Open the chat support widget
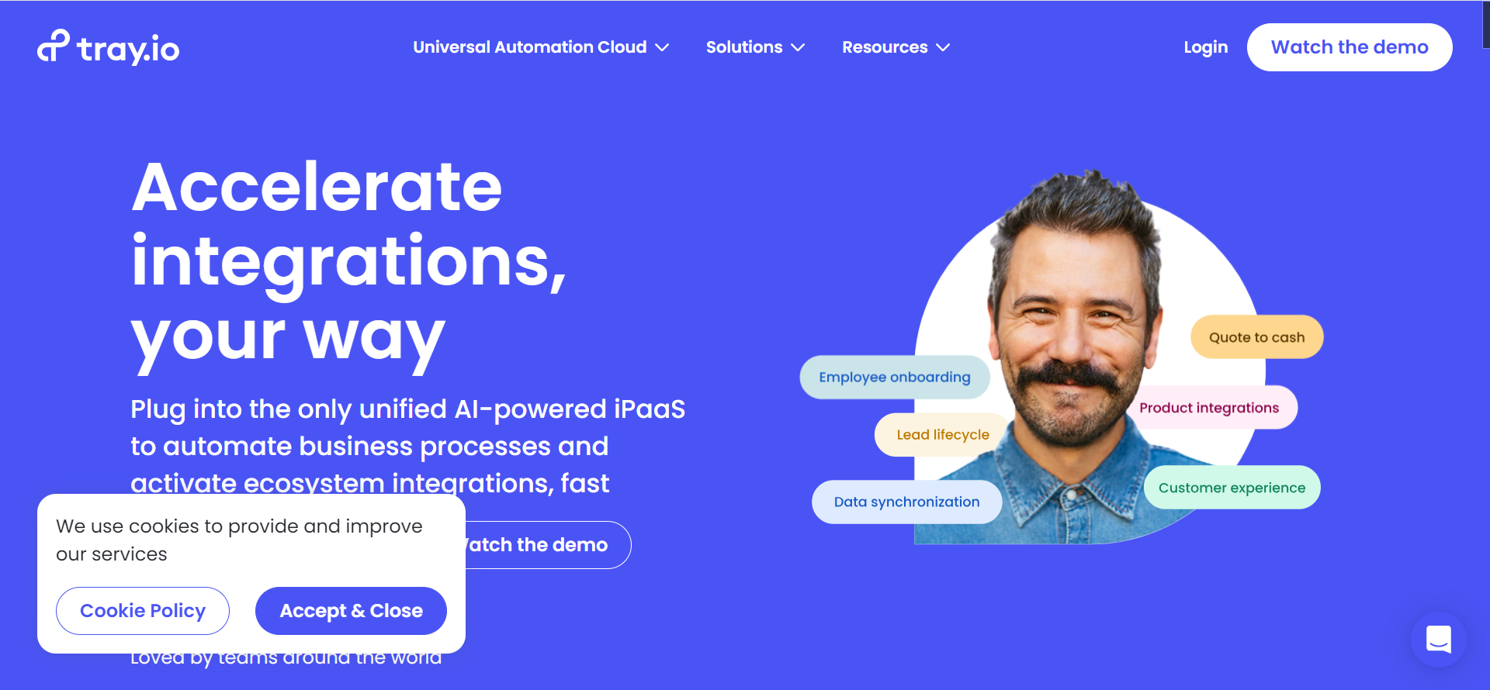The width and height of the screenshot is (1490, 690). tap(1438, 640)
